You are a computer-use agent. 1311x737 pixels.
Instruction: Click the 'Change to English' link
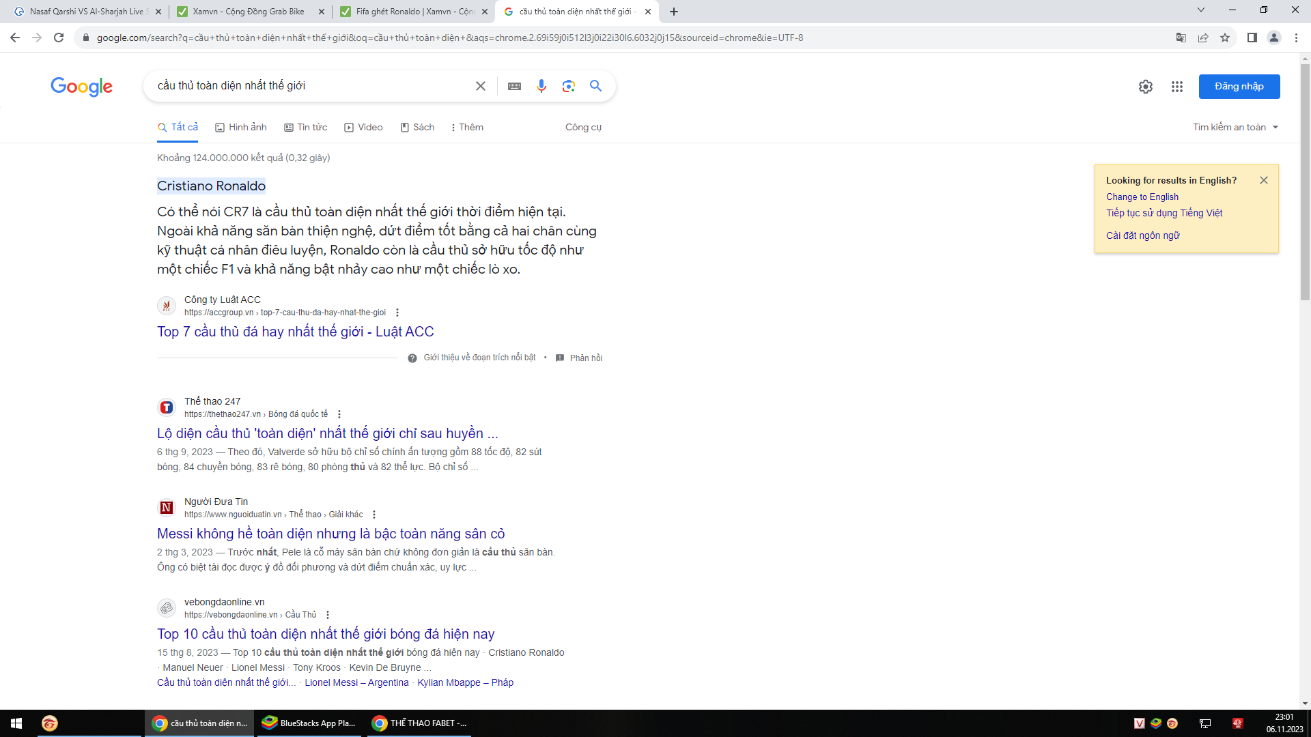(x=1142, y=197)
